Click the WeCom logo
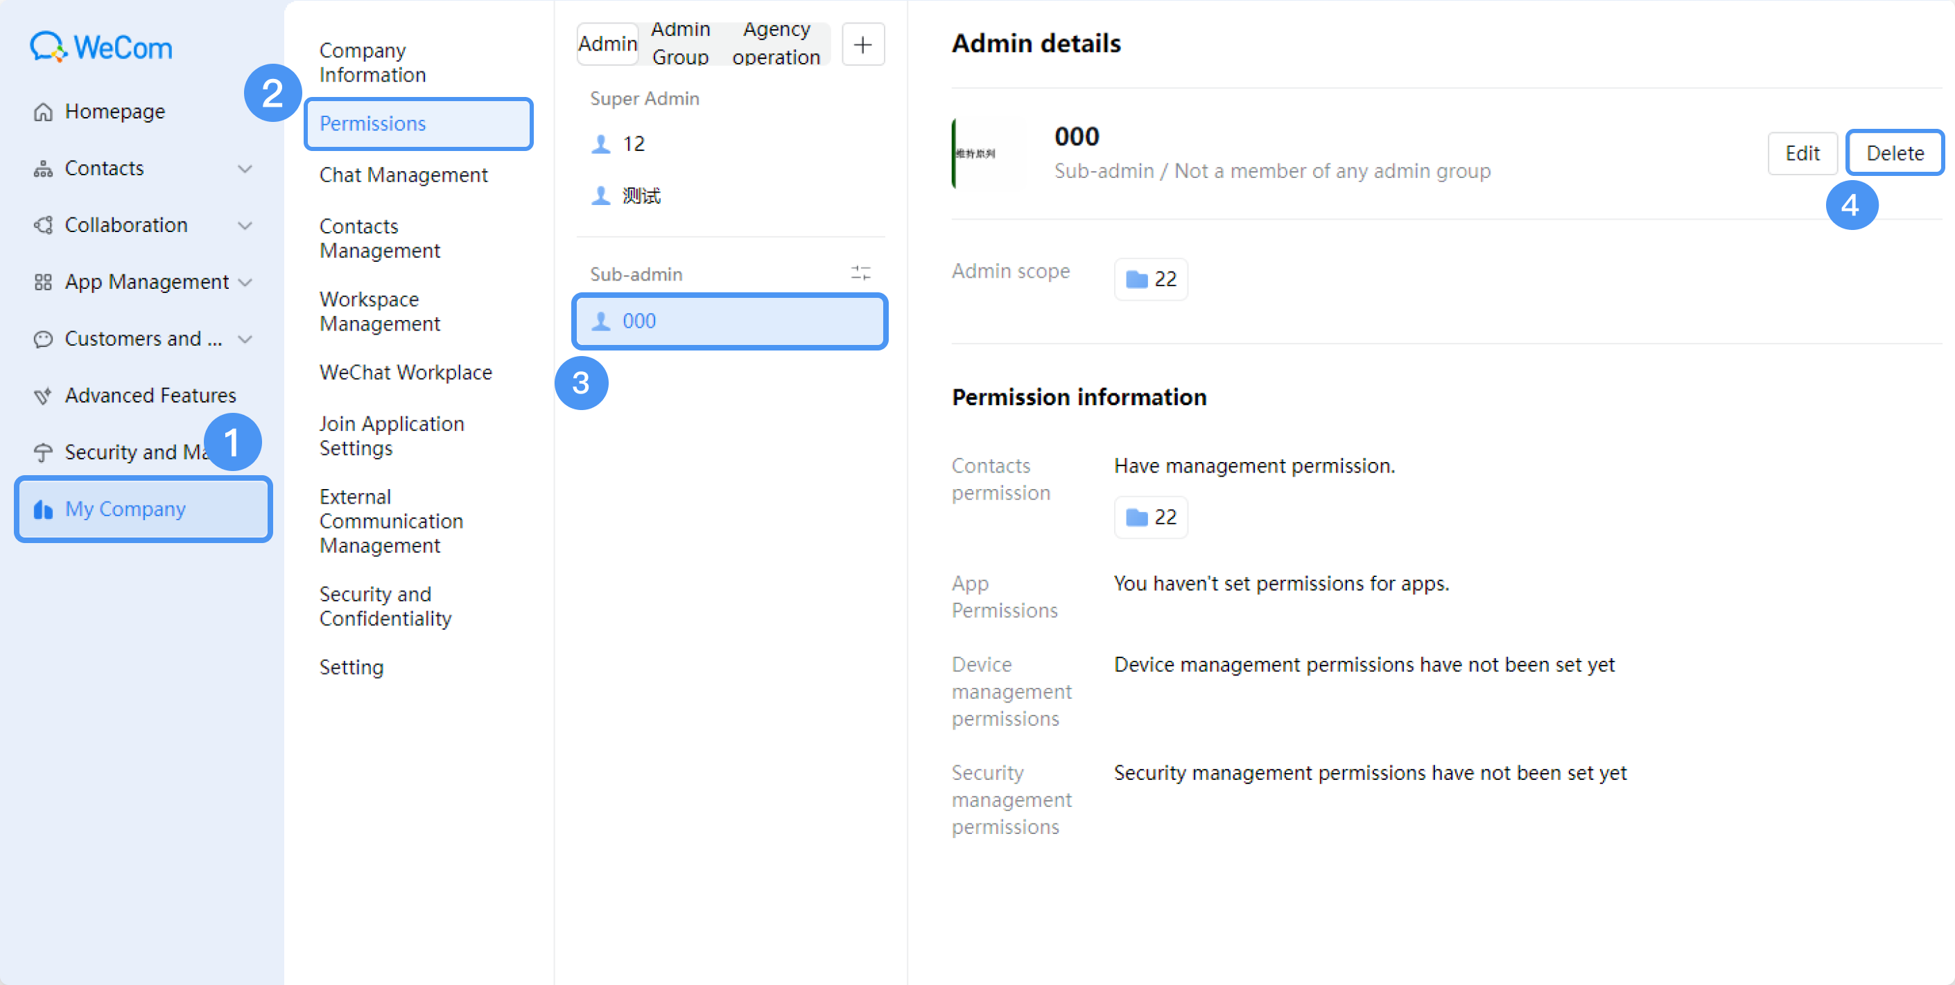 (101, 47)
